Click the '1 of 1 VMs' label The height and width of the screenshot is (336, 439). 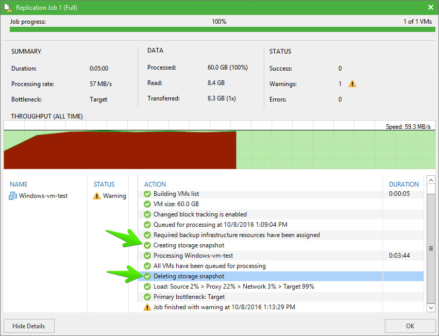(417, 22)
